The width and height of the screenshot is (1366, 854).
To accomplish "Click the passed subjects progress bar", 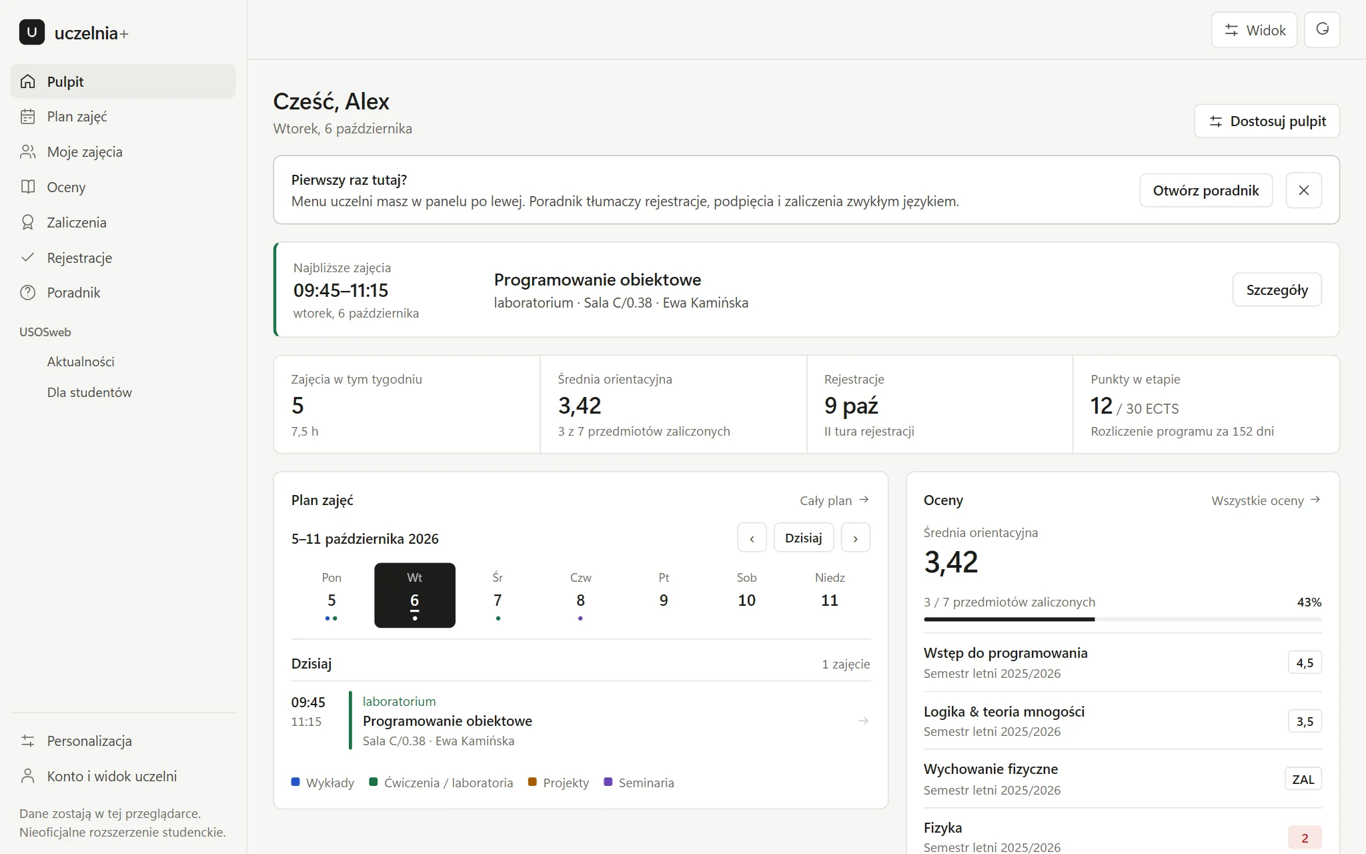I will click(x=1123, y=619).
